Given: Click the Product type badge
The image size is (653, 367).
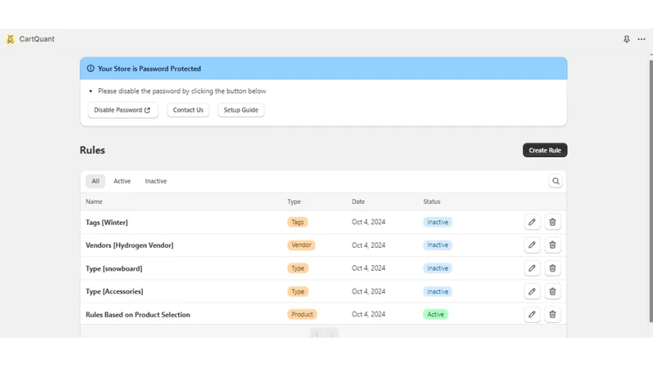Looking at the screenshot, I should 302,314.
